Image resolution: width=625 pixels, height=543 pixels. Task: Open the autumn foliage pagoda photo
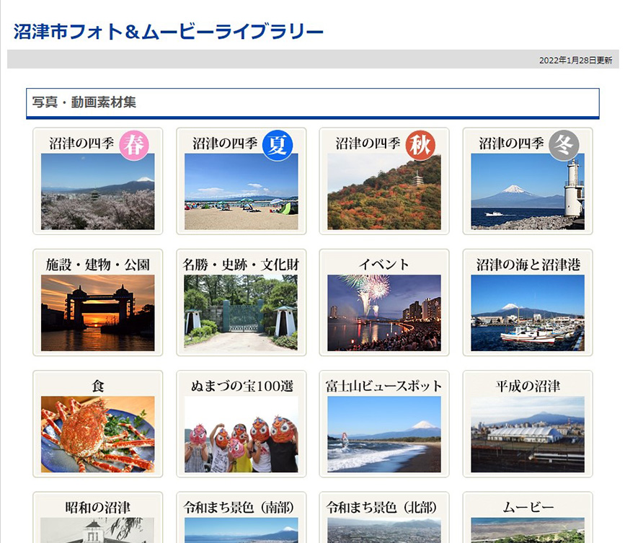pos(384,191)
